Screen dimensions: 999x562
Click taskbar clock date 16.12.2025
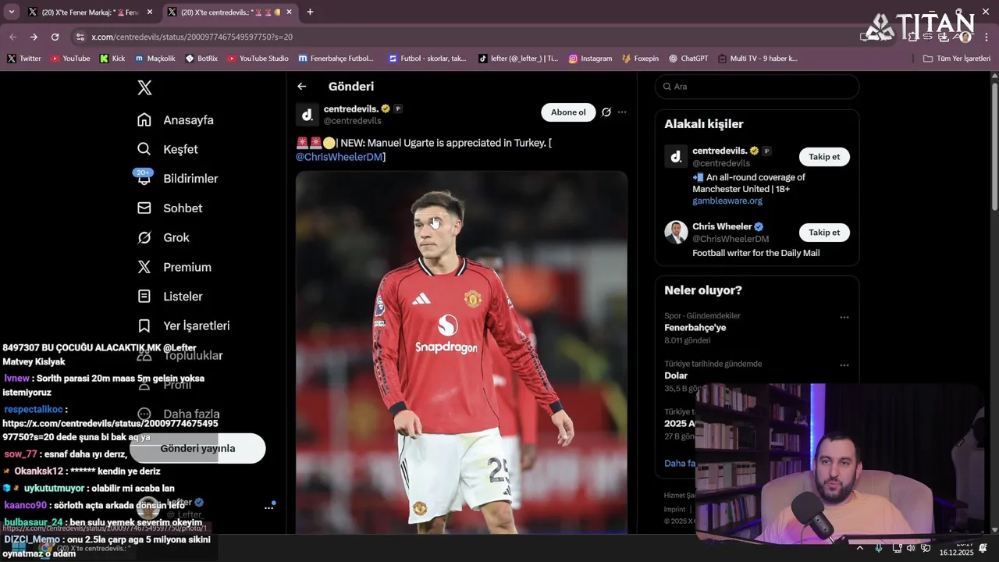[956, 552]
